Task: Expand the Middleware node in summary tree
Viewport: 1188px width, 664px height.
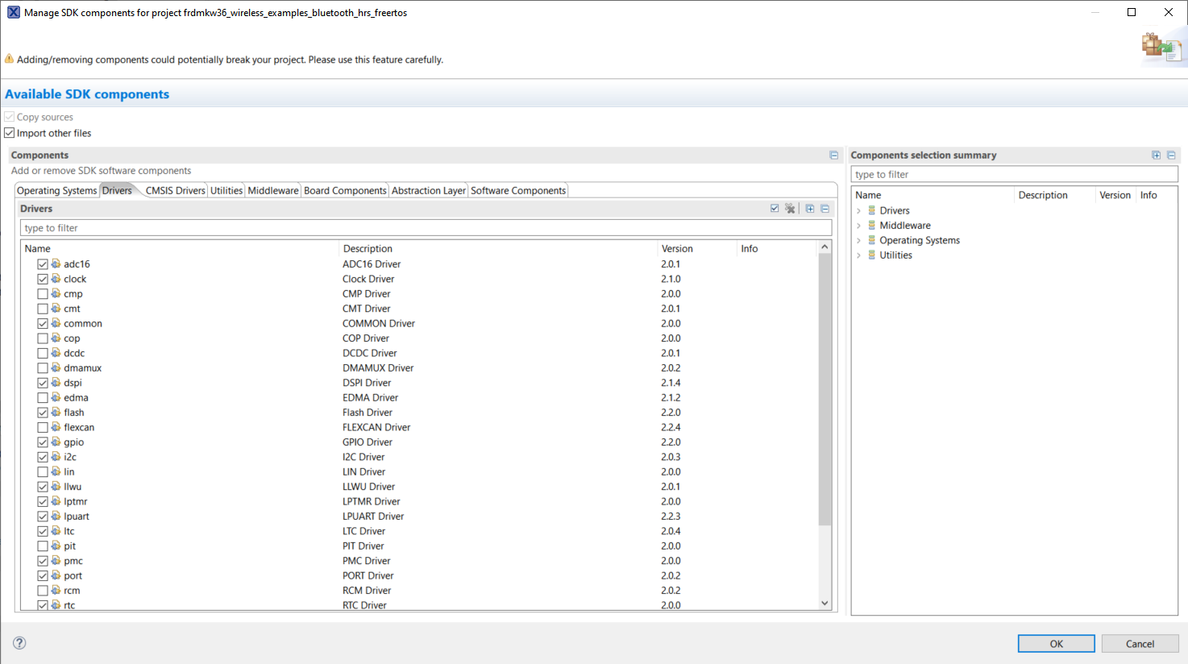Action: [x=859, y=226]
